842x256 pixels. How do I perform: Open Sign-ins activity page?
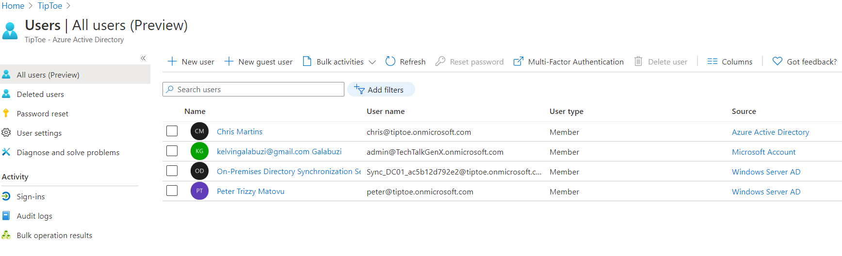point(31,196)
